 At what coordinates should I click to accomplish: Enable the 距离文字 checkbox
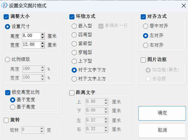click(x=72, y=93)
